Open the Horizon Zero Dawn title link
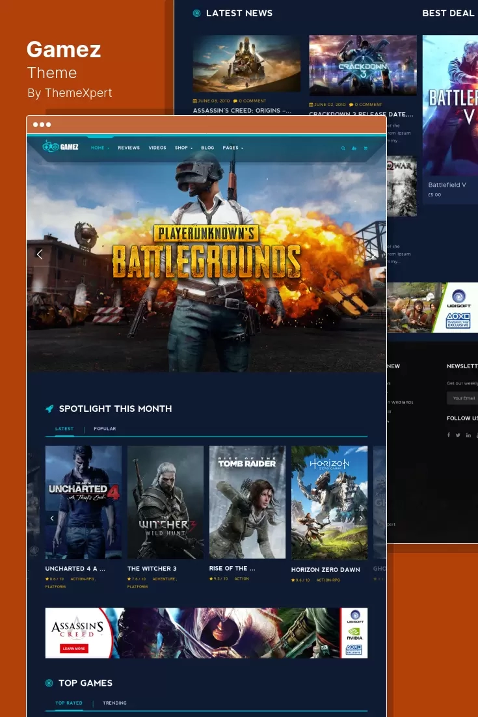Screen dimensions: 478x717 coord(325,570)
